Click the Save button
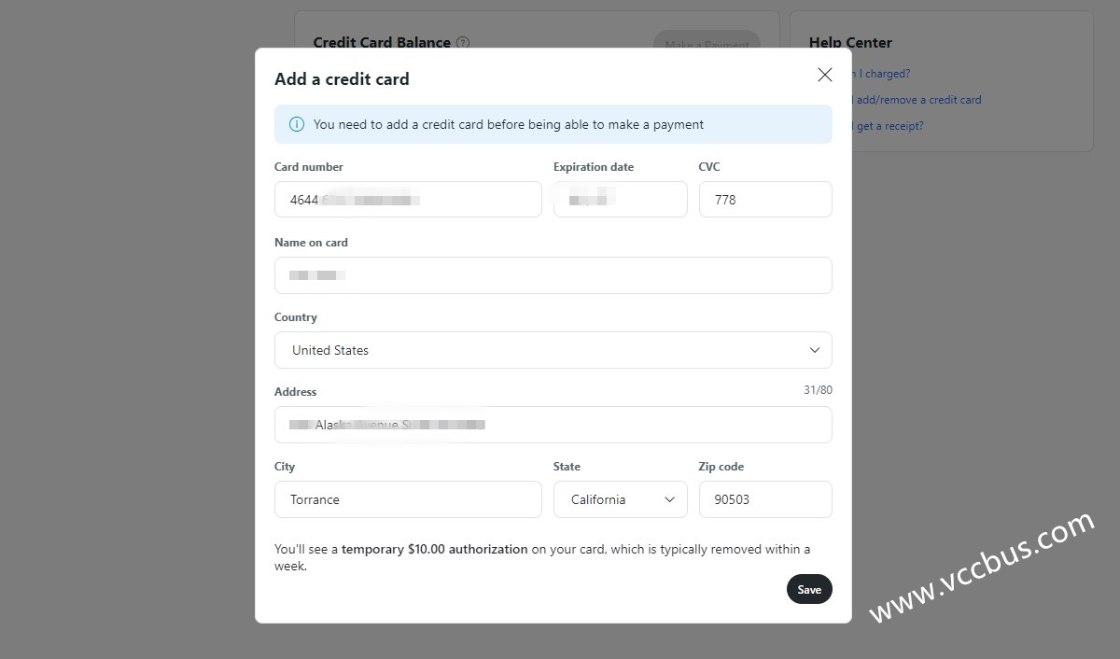The height and width of the screenshot is (659, 1120). pyautogui.click(x=808, y=589)
